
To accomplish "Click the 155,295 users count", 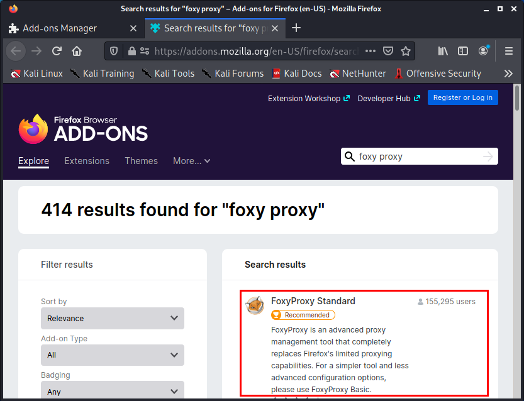I will click(446, 302).
